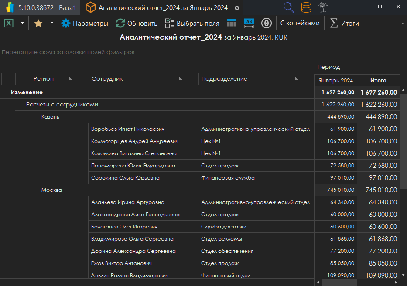
Task: Click the beach umbrella icon
Action: point(323,7)
